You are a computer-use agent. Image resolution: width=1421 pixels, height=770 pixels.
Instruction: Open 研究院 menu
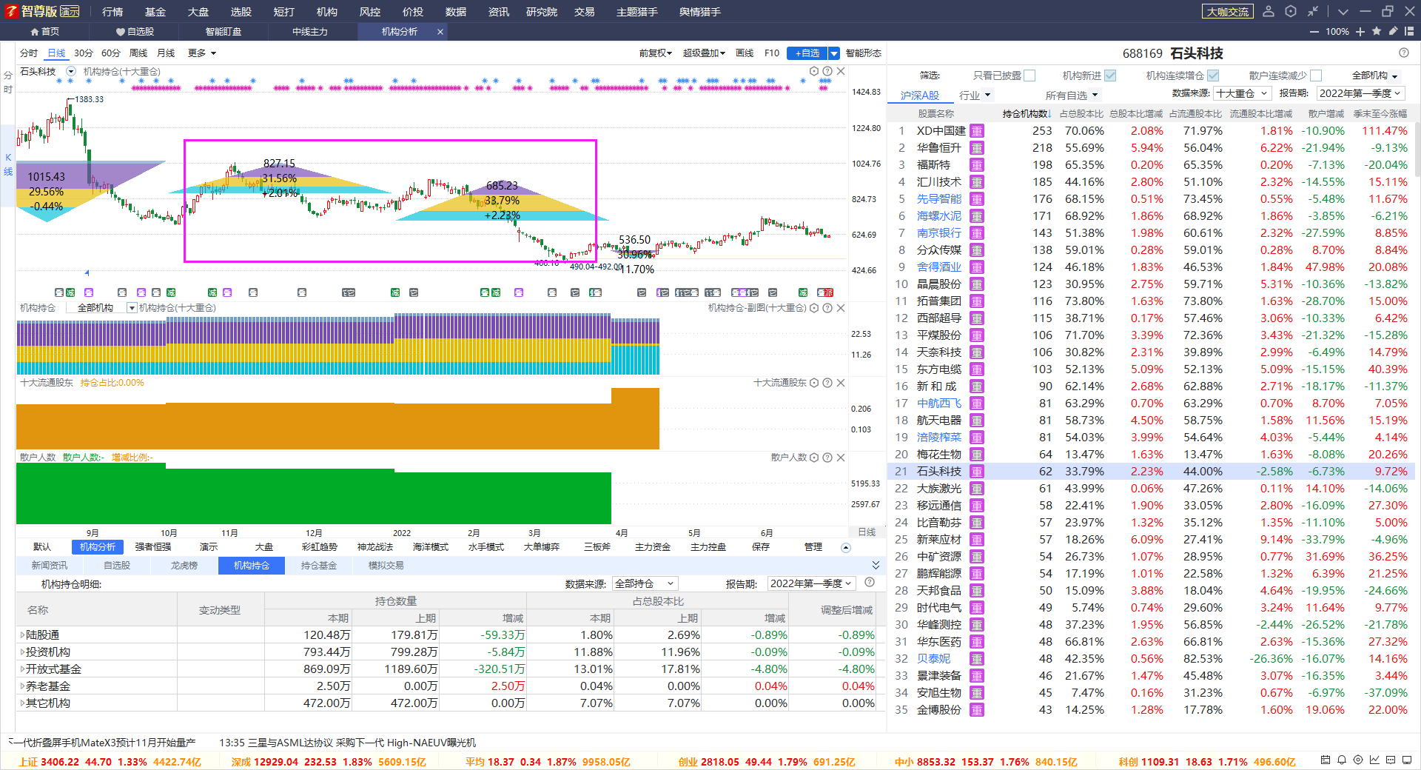click(542, 11)
